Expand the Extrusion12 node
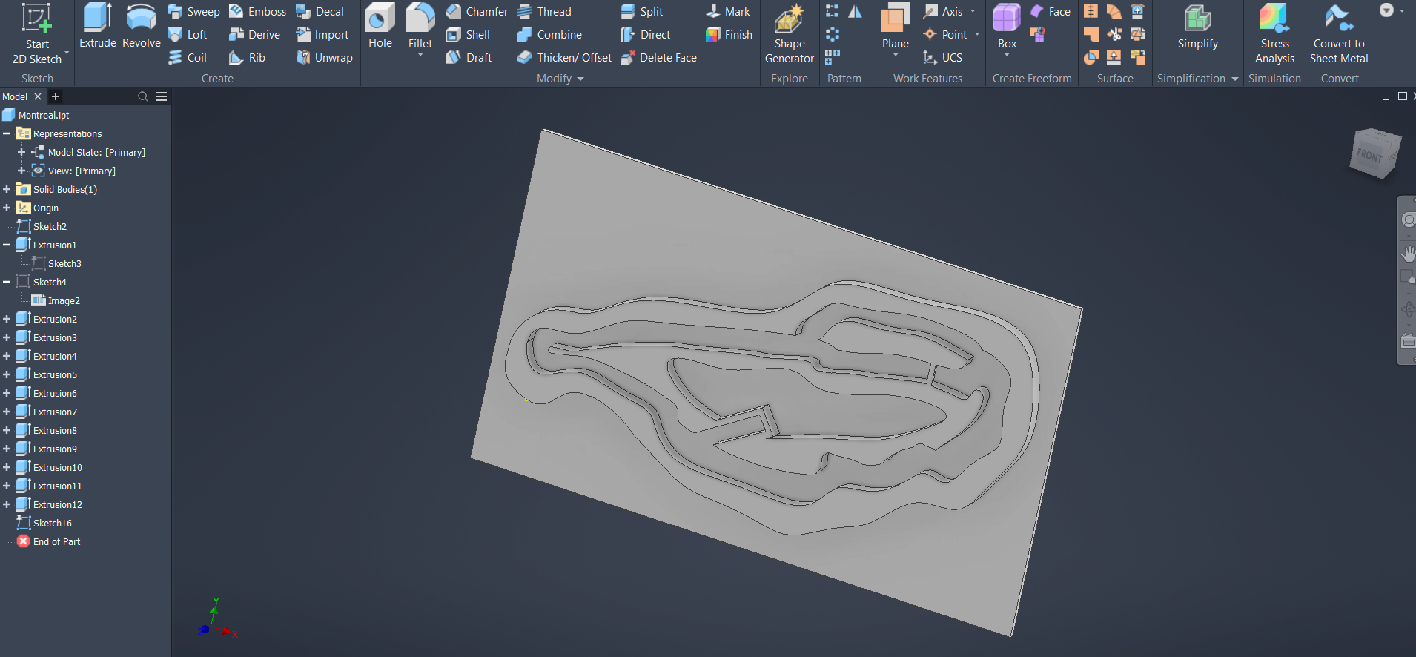The height and width of the screenshot is (657, 1416). [x=7, y=505]
